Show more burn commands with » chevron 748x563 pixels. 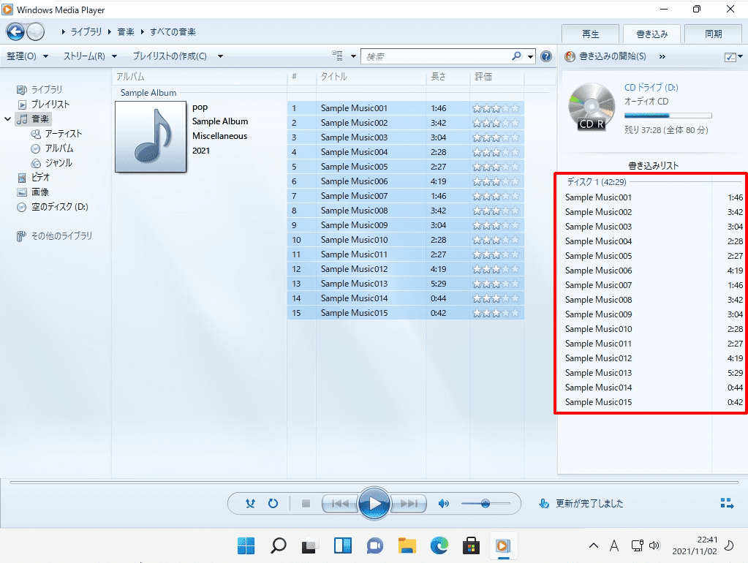tap(662, 57)
